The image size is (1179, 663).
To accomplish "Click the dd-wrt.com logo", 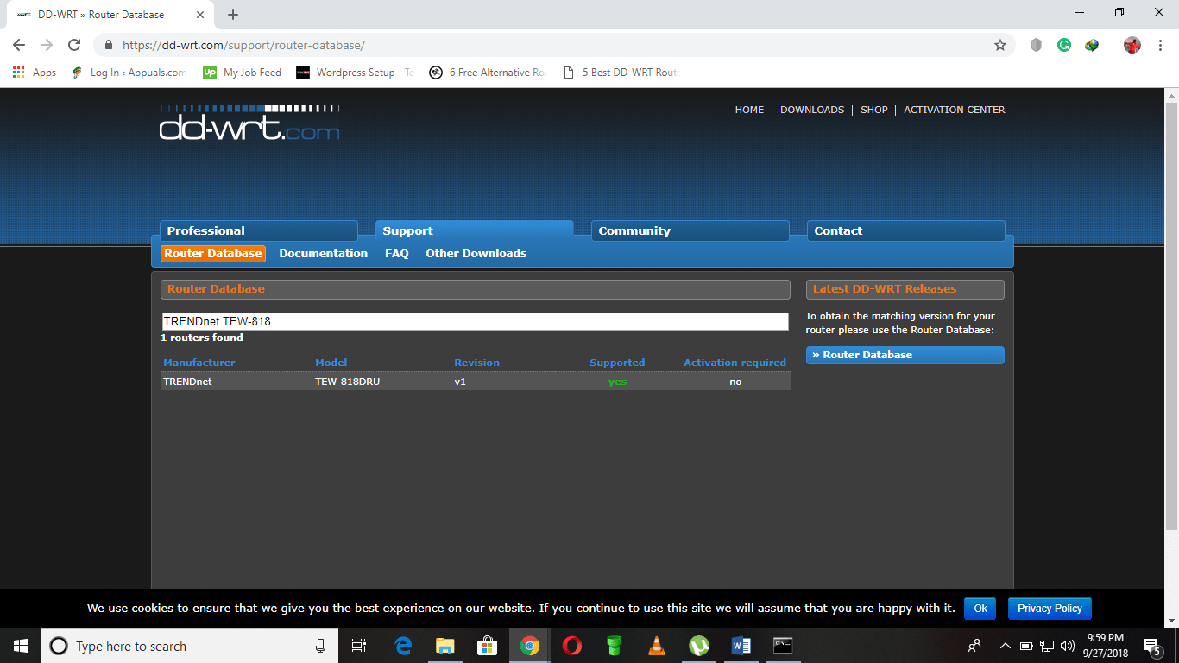I will pos(249,123).
